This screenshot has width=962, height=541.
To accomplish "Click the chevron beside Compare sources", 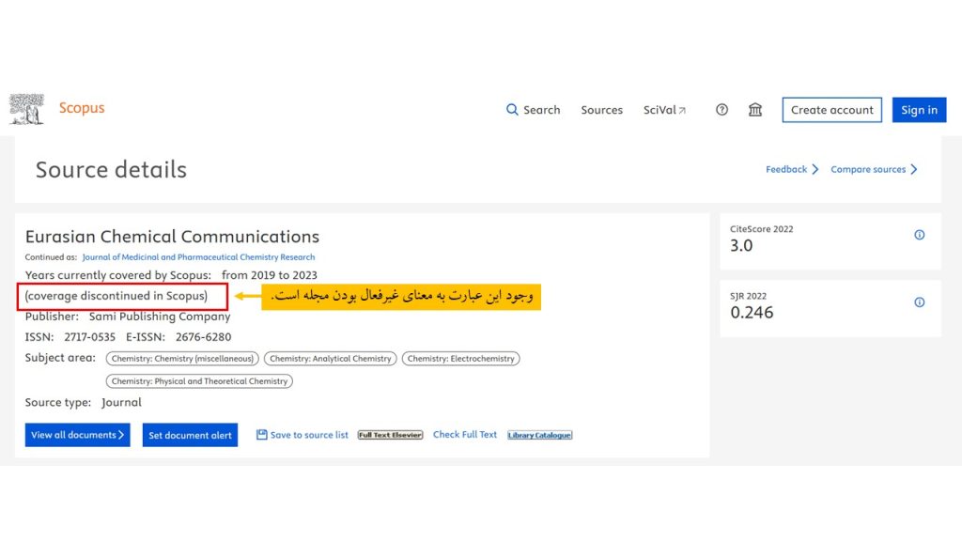I will click(913, 169).
